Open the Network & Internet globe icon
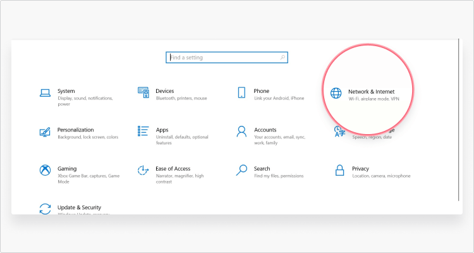 coord(336,93)
